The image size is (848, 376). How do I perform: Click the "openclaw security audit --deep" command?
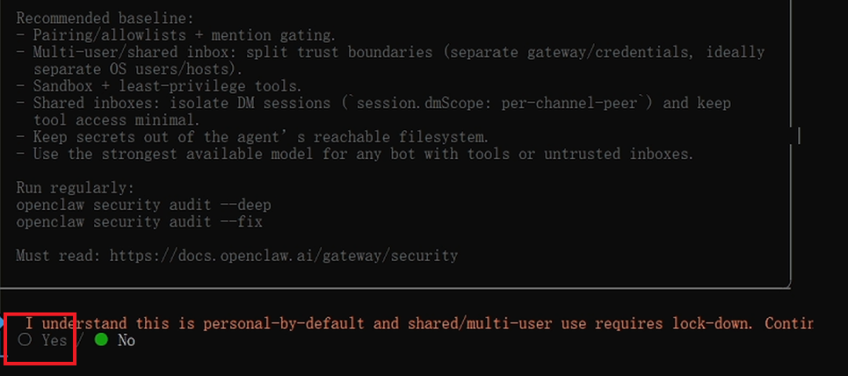point(144,205)
